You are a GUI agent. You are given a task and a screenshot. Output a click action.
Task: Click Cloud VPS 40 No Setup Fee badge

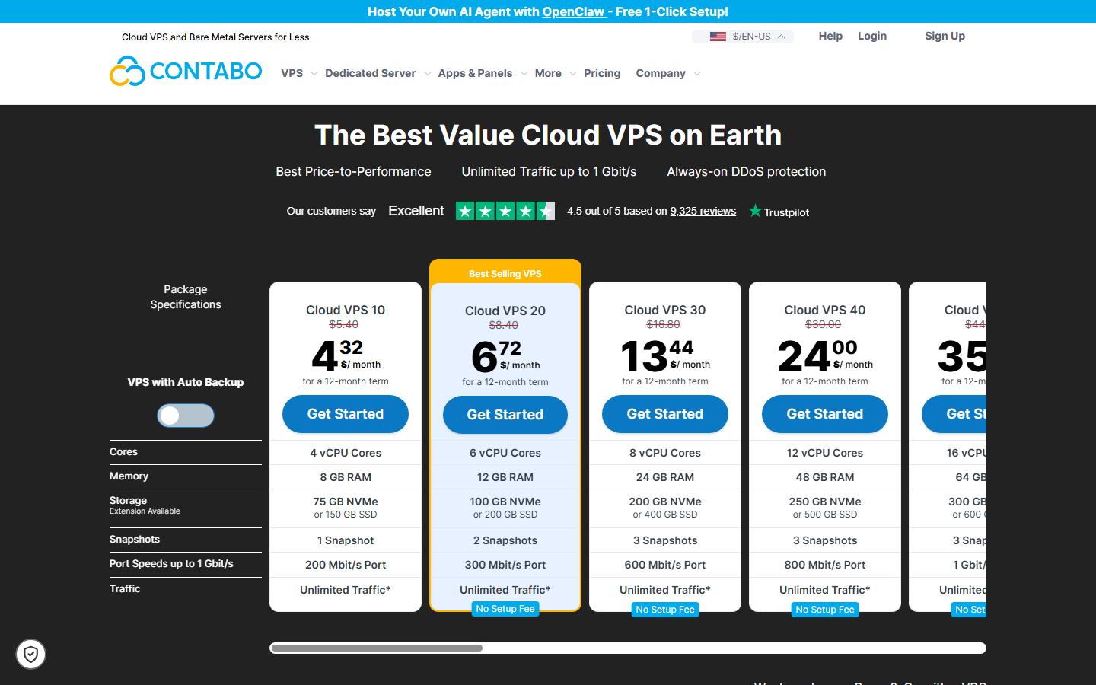[x=825, y=610]
